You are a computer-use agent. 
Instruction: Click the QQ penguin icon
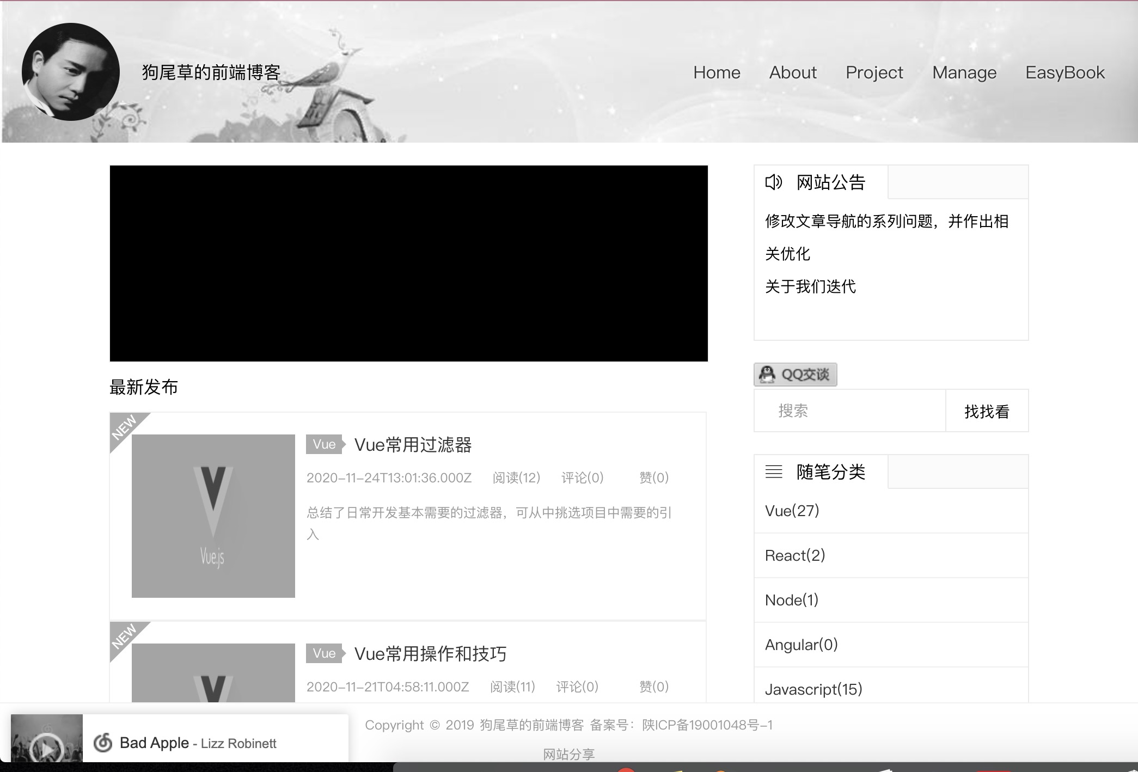click(767, 375)
